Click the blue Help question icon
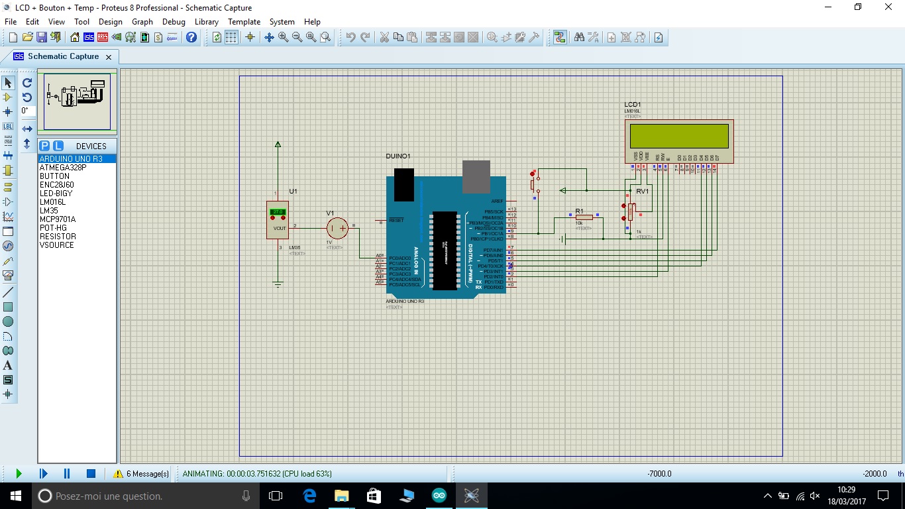905x509 pixels. [x=191, y=37]
